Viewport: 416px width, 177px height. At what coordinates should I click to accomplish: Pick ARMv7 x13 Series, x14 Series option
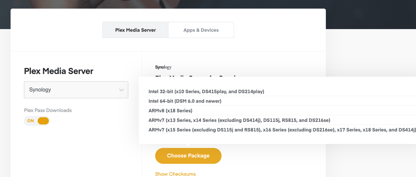click(239, 120)
